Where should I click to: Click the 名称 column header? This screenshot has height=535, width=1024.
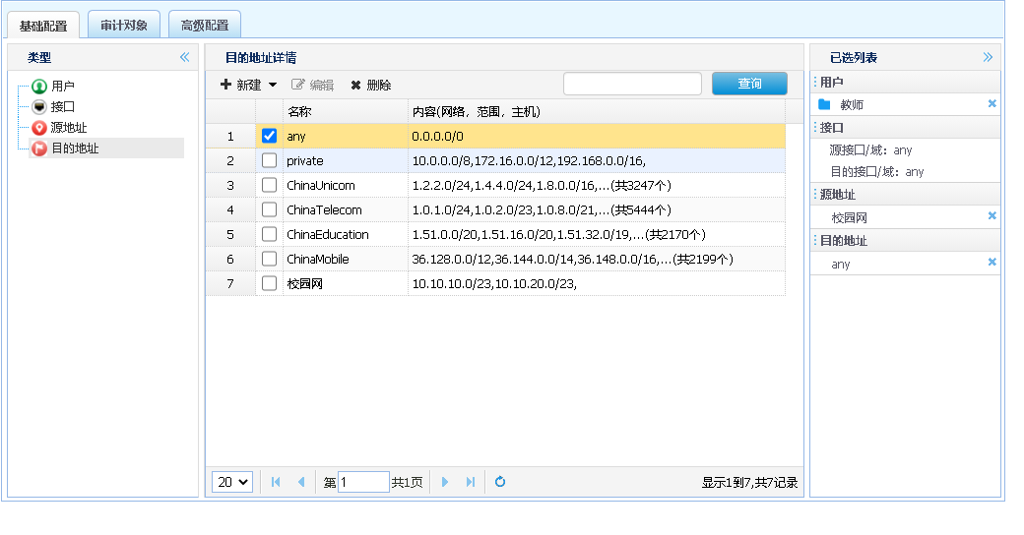click(346, 111)
